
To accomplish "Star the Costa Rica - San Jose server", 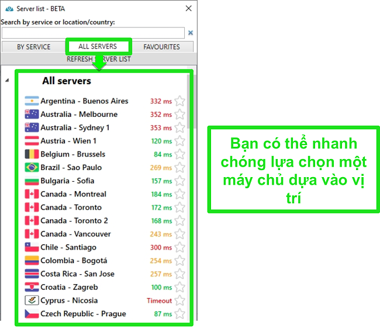I will (x=180, y=274).
